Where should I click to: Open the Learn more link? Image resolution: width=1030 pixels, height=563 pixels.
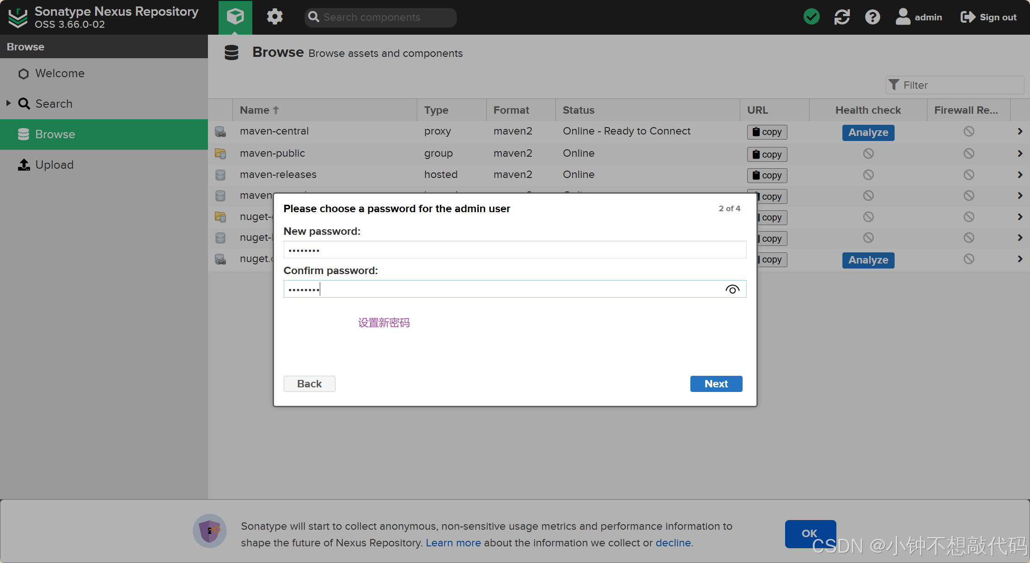pyautogui.click(x=453, y=543)
